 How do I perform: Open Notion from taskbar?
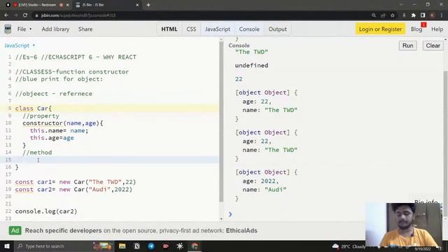[x=137, y=246]
